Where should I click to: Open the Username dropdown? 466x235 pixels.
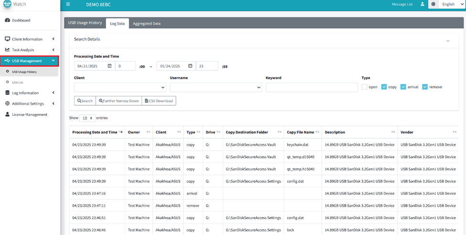(216, 88)
